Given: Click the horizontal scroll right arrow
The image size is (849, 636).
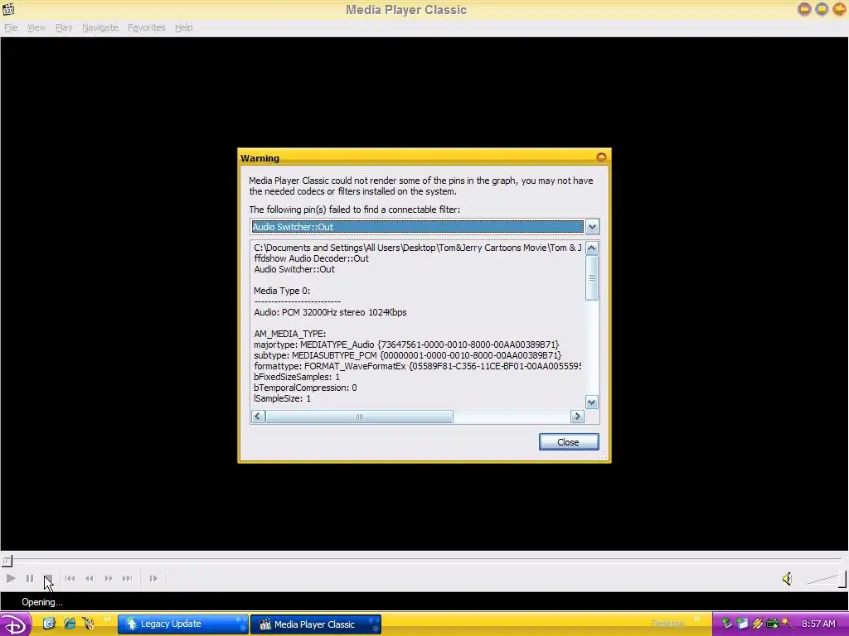Looking at the screenshot, I should (x=577, y=416).
